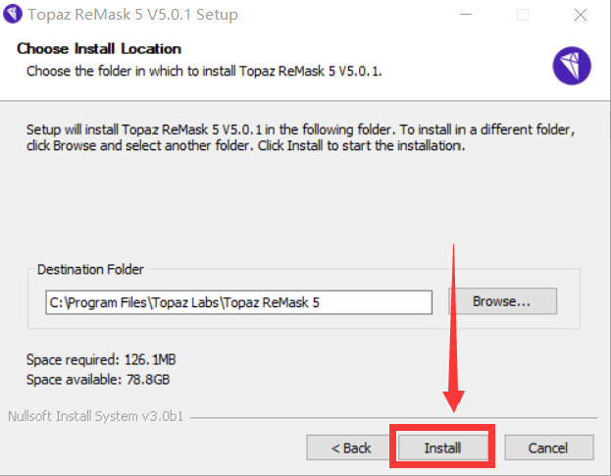Click the Nullsoft Install System v3.0b1 label

[x=95, y=416]
